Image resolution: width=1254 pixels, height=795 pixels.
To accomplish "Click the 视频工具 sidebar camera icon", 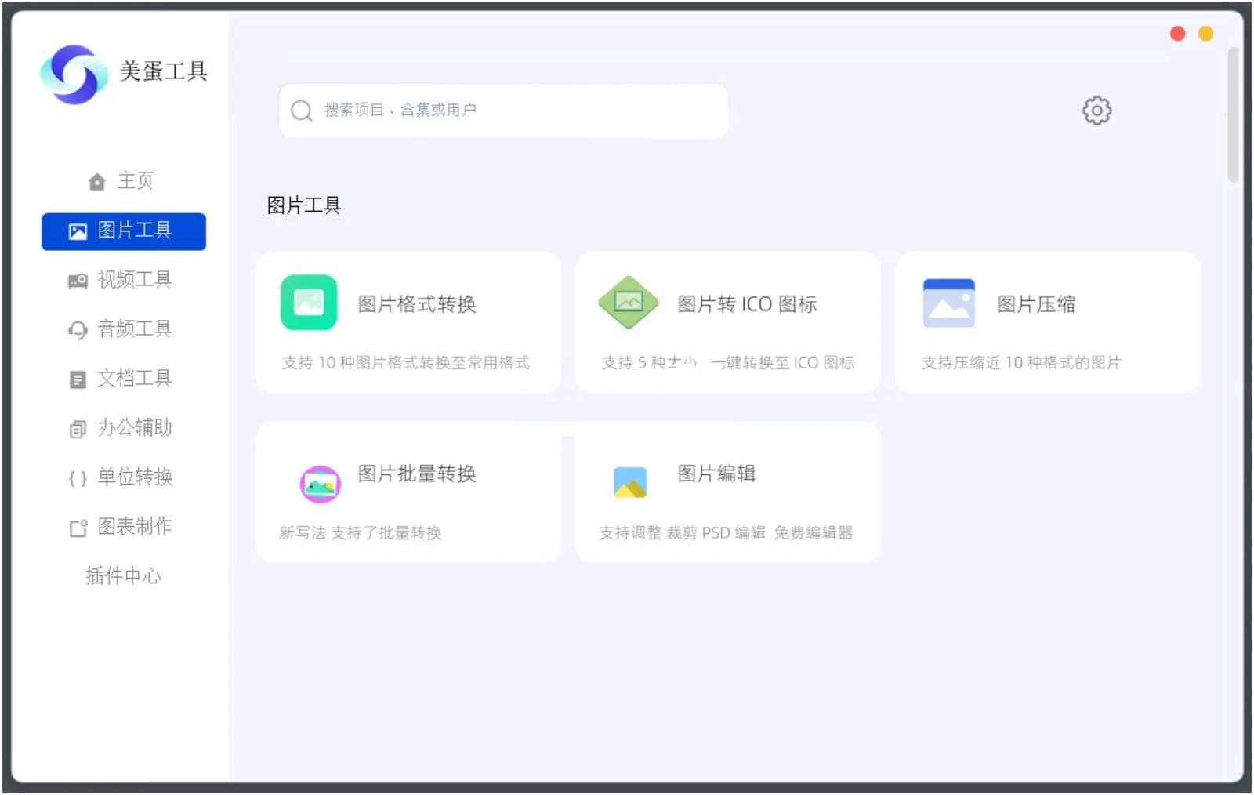I will coord(77,280).
